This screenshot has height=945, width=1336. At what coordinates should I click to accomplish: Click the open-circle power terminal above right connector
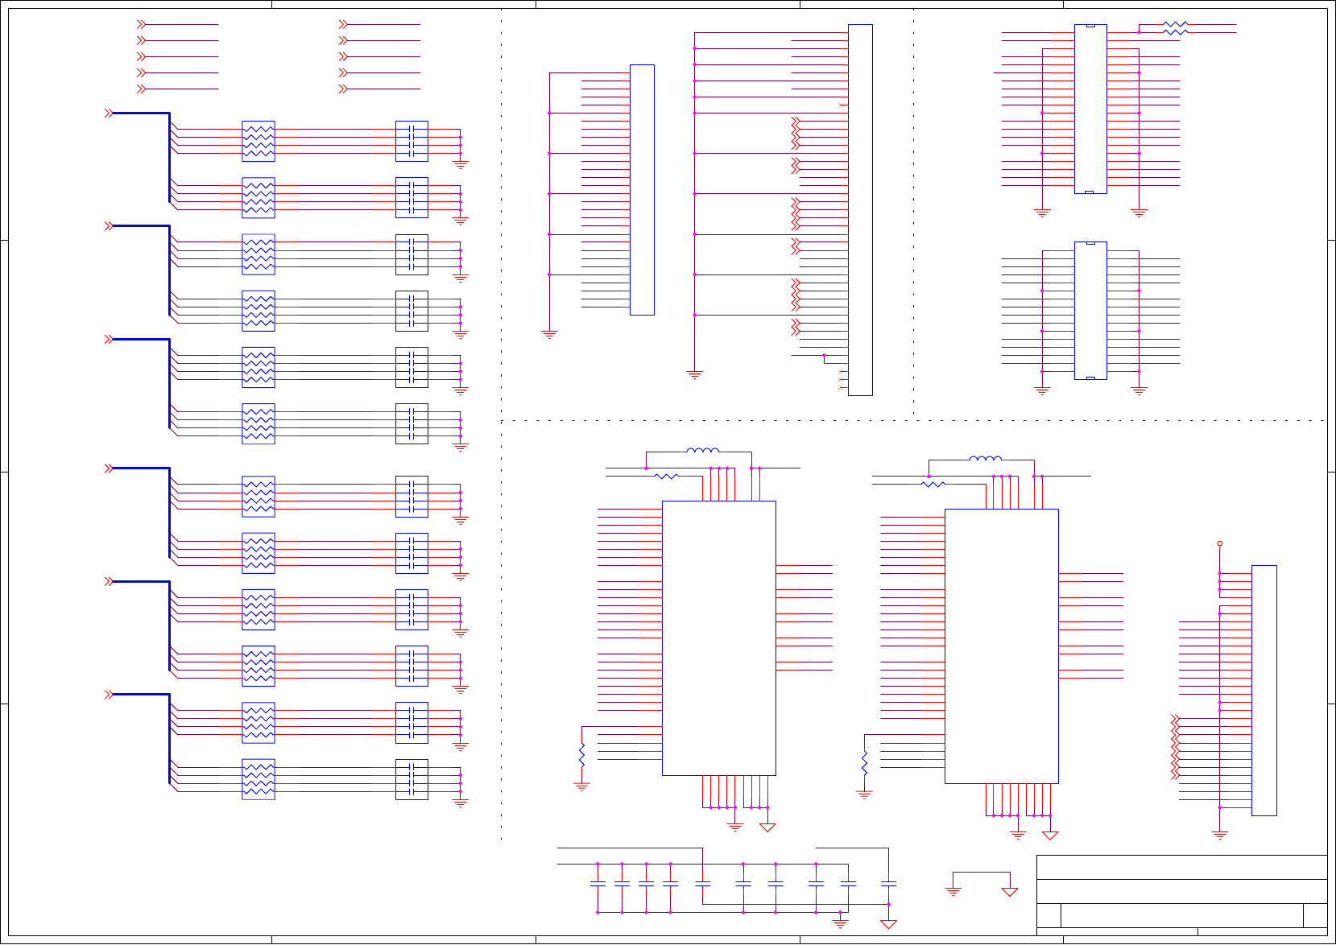tap(1219, 544)
